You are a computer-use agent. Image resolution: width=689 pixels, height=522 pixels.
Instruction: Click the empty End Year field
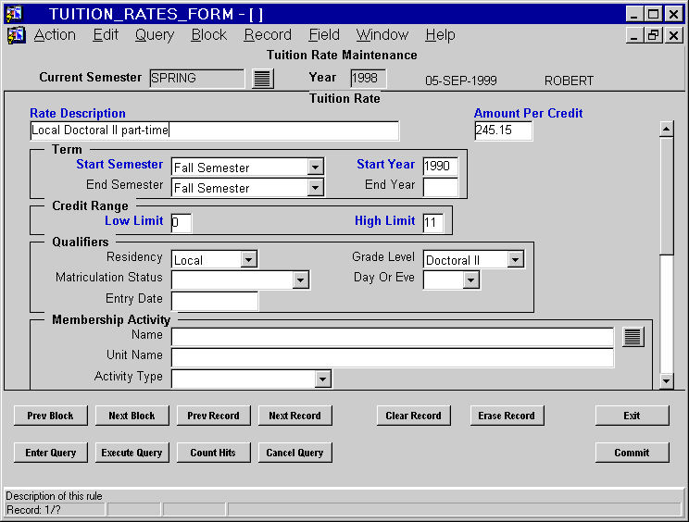[x=440, y=187]
